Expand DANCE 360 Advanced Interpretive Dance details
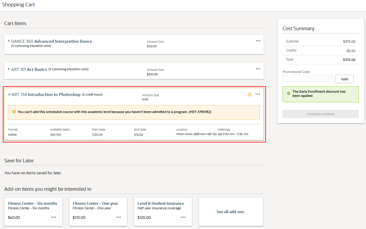 point(9,41)
